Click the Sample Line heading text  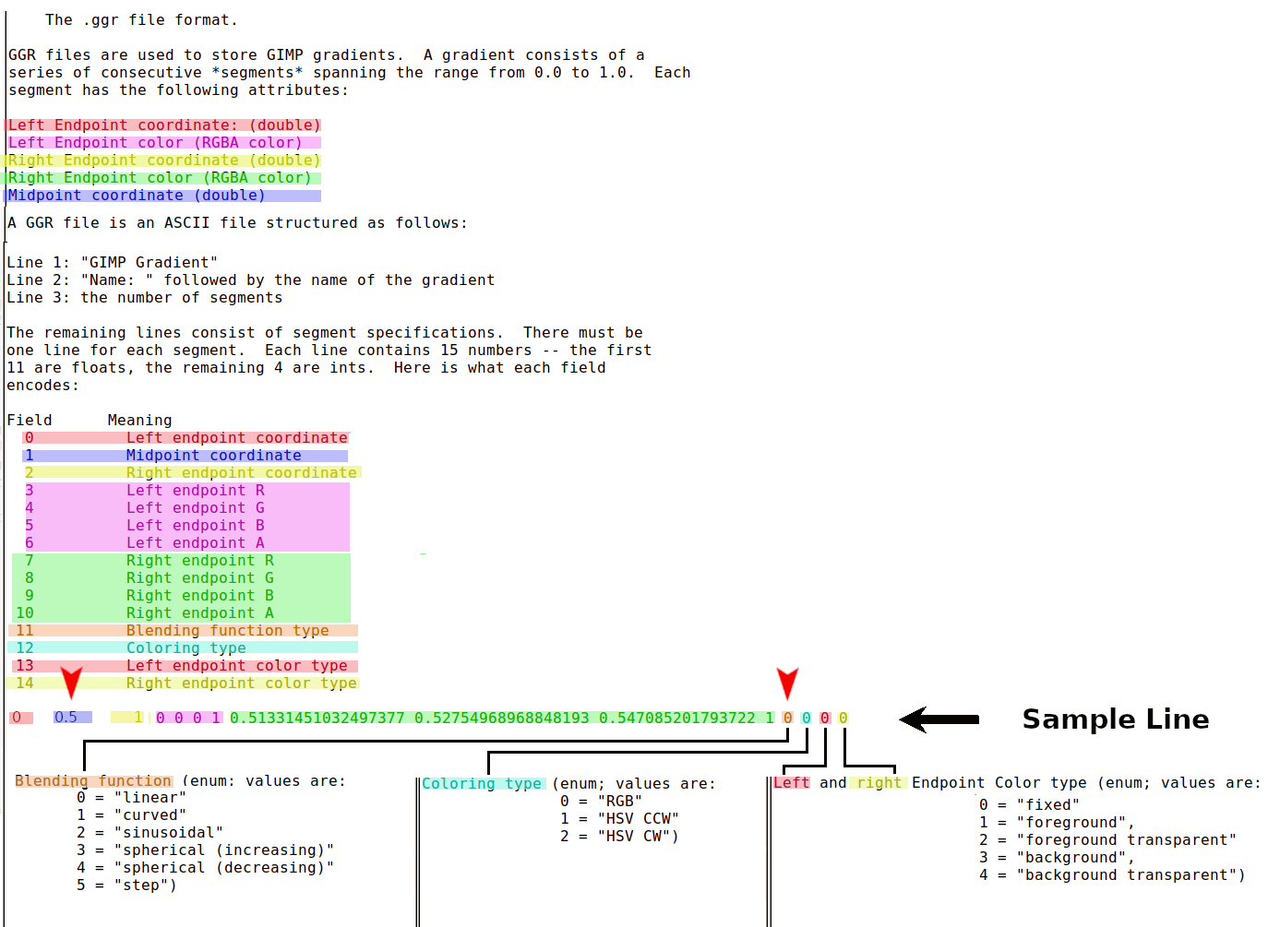[x=1116, y=719]
